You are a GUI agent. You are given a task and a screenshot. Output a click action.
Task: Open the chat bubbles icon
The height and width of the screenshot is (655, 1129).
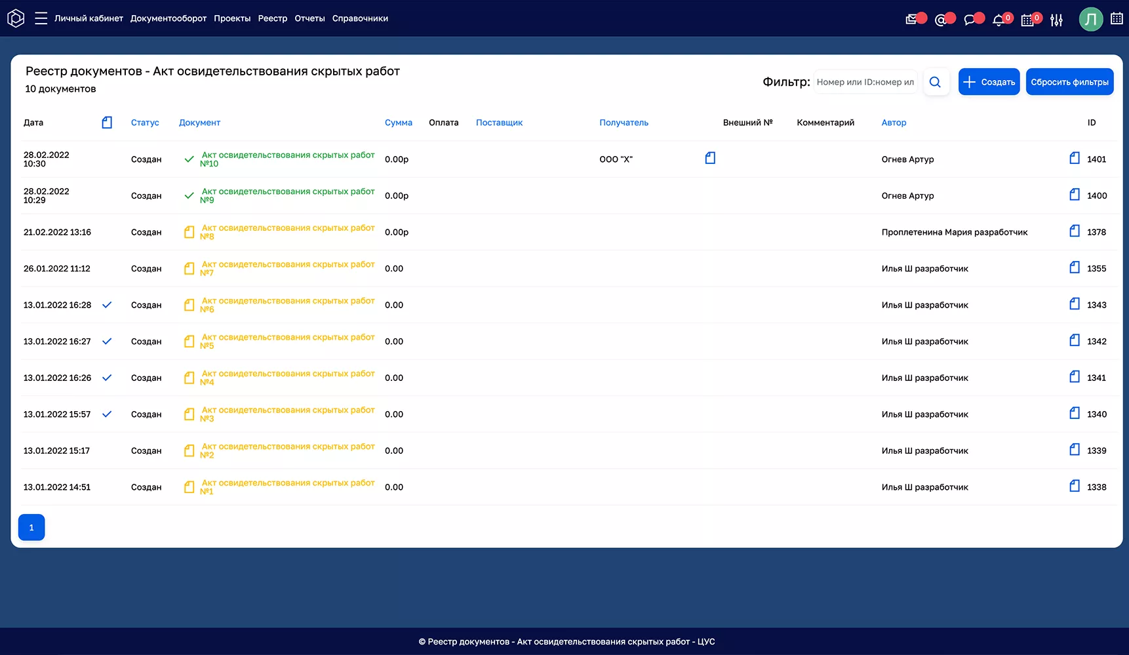click(x=969, y=20)
